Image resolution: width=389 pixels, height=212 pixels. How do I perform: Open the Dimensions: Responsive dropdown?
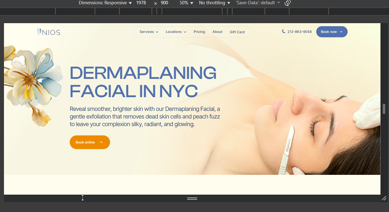tap(105, 3)
